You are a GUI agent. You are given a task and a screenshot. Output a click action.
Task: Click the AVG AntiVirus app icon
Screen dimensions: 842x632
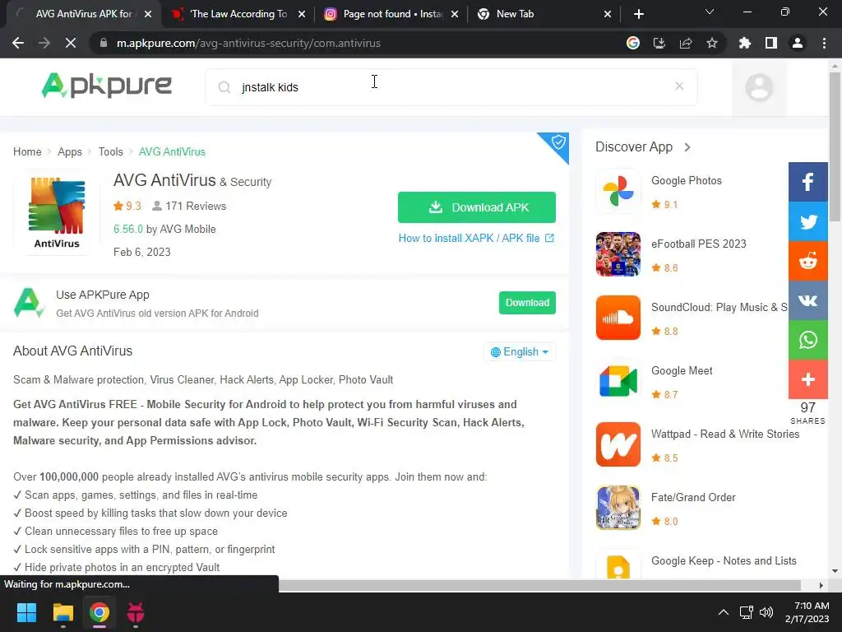tap(57, 213)
